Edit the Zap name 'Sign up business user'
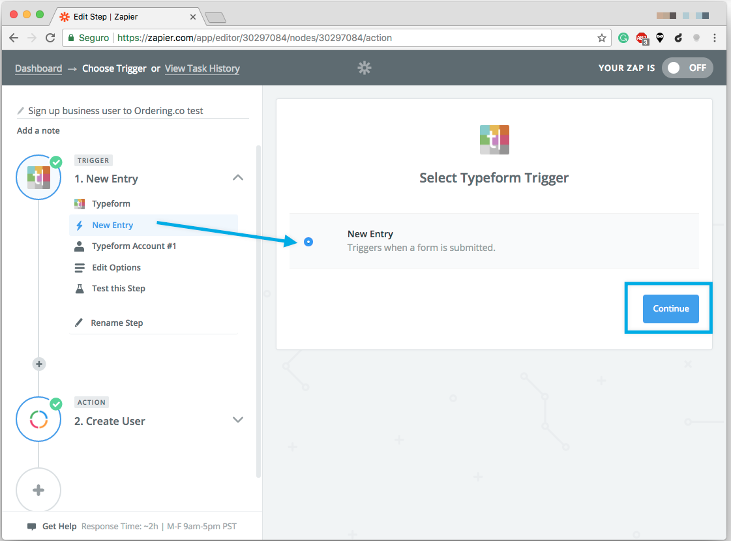 click(115, 111)
